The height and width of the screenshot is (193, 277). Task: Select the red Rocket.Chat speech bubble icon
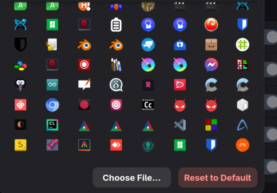pyautogui.click(x=180, y=85)
